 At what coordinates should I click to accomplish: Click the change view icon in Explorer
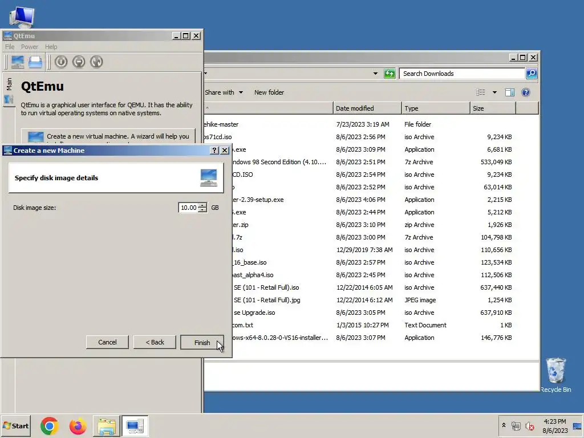pos(480,92)
